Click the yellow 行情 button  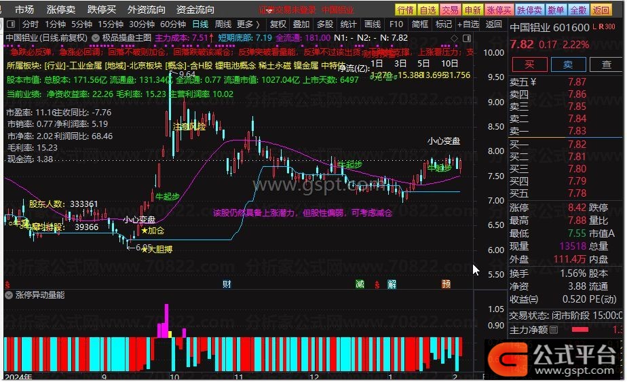pyautogui.click(x=405, y=9)
